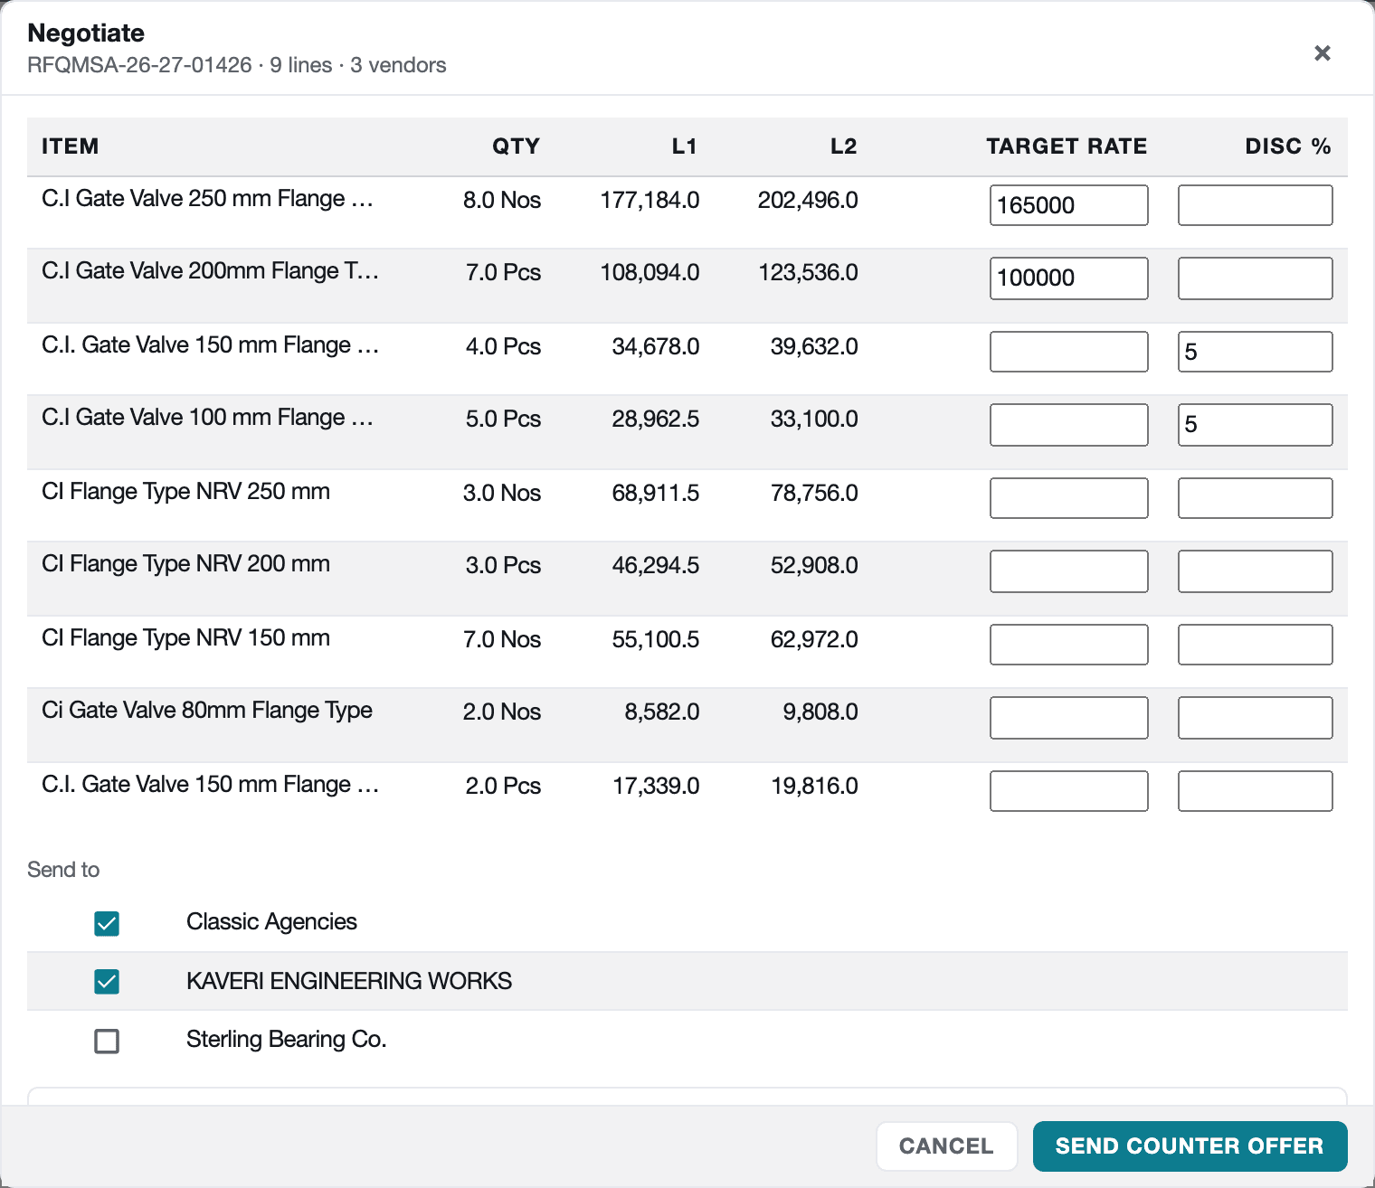Focus discount field for Gate Valve 200mm
The image size is (1375, 1188).
click(x=1255, y=278)
